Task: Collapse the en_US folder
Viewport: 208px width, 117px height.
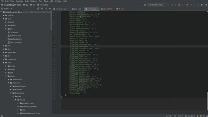Action: [16, 100]
